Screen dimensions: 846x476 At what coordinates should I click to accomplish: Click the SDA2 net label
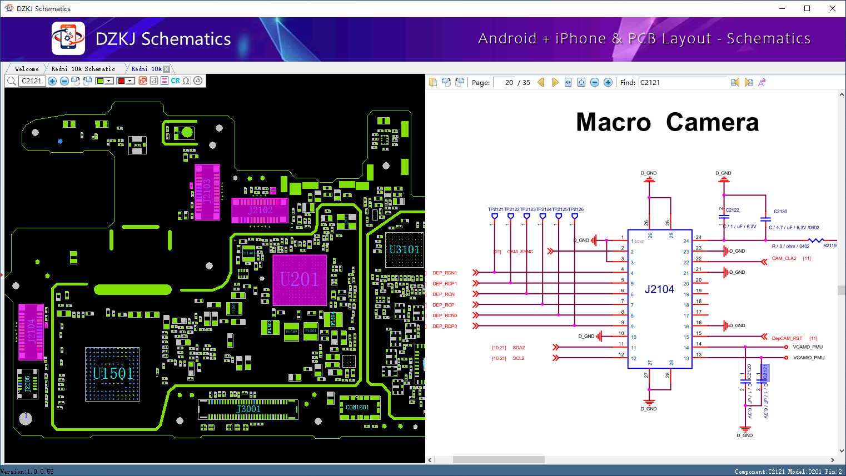519,348
